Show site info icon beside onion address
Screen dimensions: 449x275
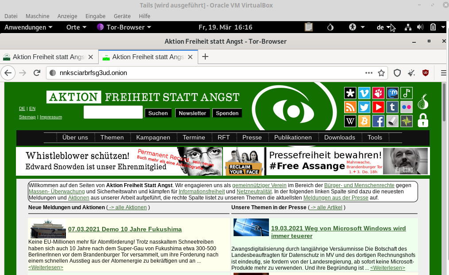coord(53,73)
